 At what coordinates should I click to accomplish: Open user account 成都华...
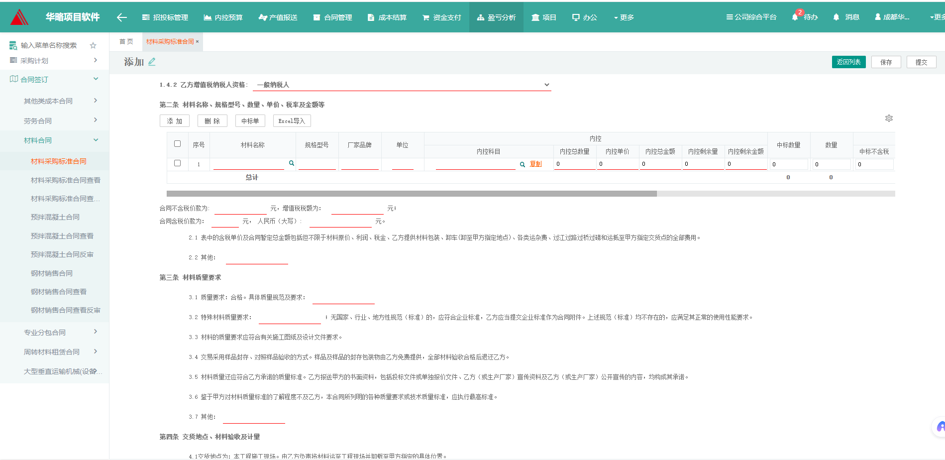[892, 17]
